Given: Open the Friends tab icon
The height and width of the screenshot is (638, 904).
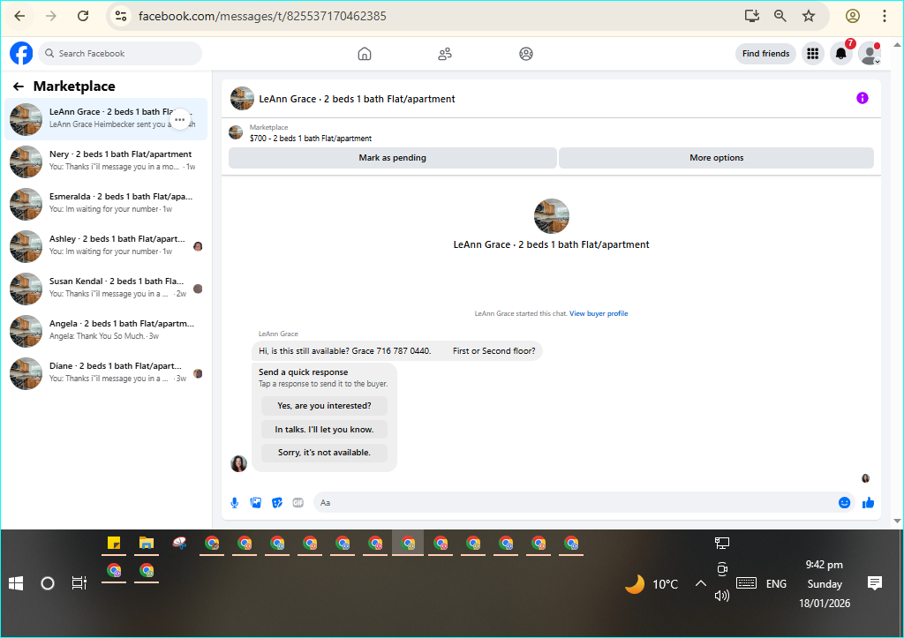Looking at the screenshot, I should [445, 54].
